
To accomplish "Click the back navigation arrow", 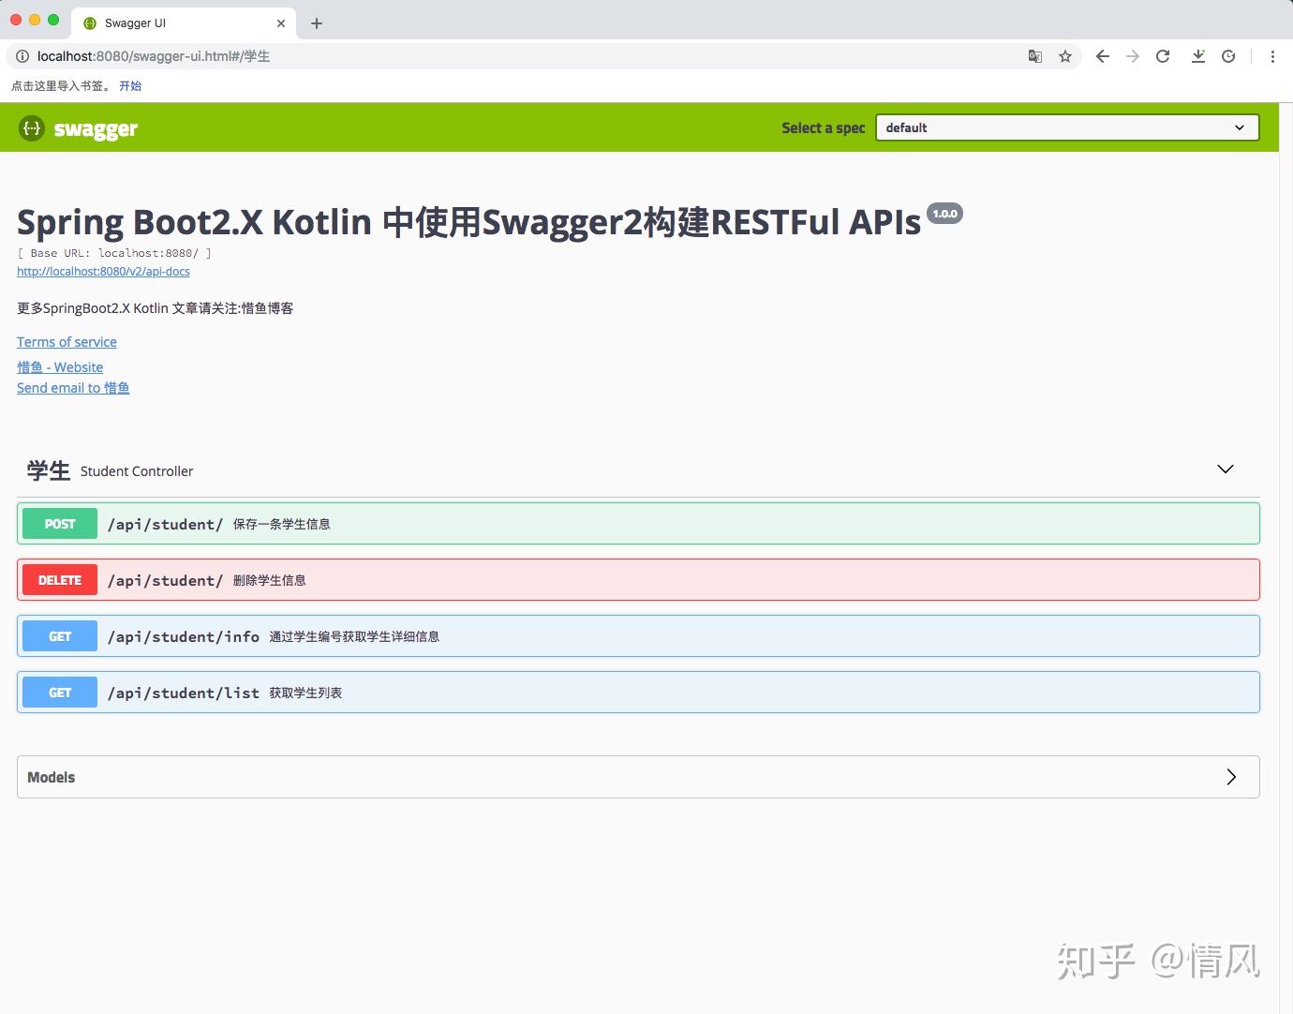I will click(x=1102, y=56).
